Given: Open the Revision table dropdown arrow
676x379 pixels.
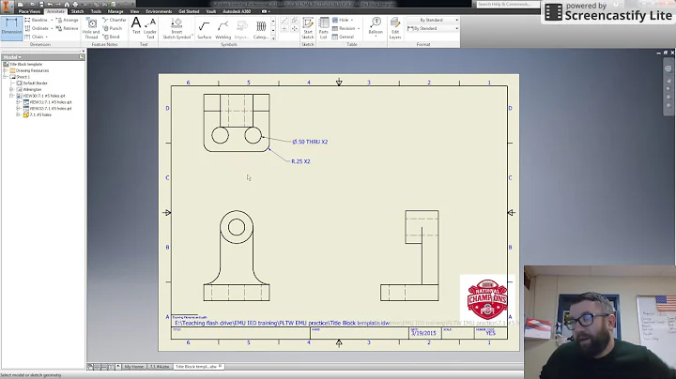Looking at the screenshot, I should click(359, 28).
